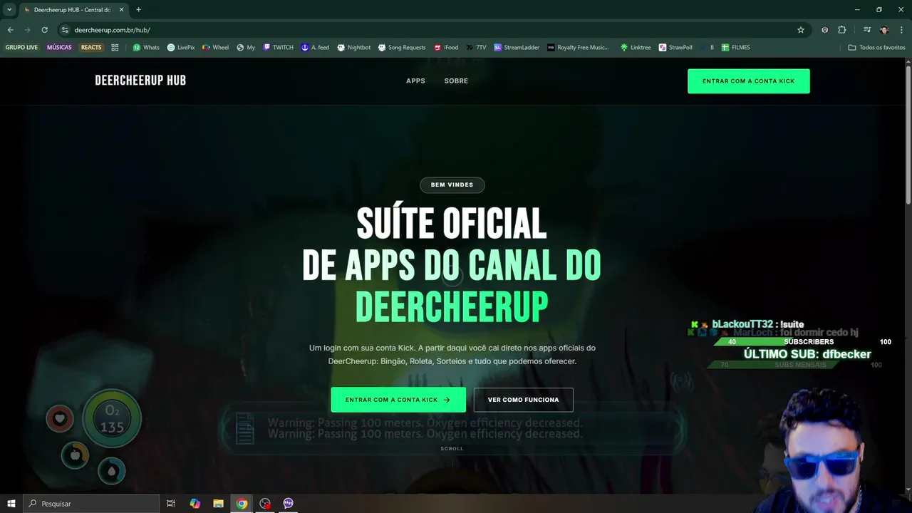Viewport: 912px width, 513px height.
Task: Open Royalty Free Music bookmark
Action: (x=579, y=48)
